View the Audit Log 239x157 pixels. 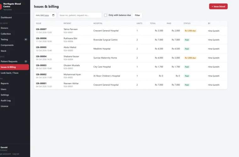click(6, 100)
